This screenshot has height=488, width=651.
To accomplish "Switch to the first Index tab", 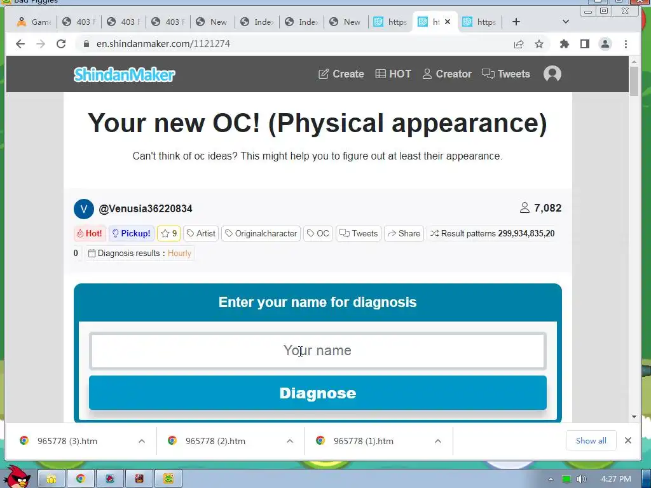I will [257, 22].
